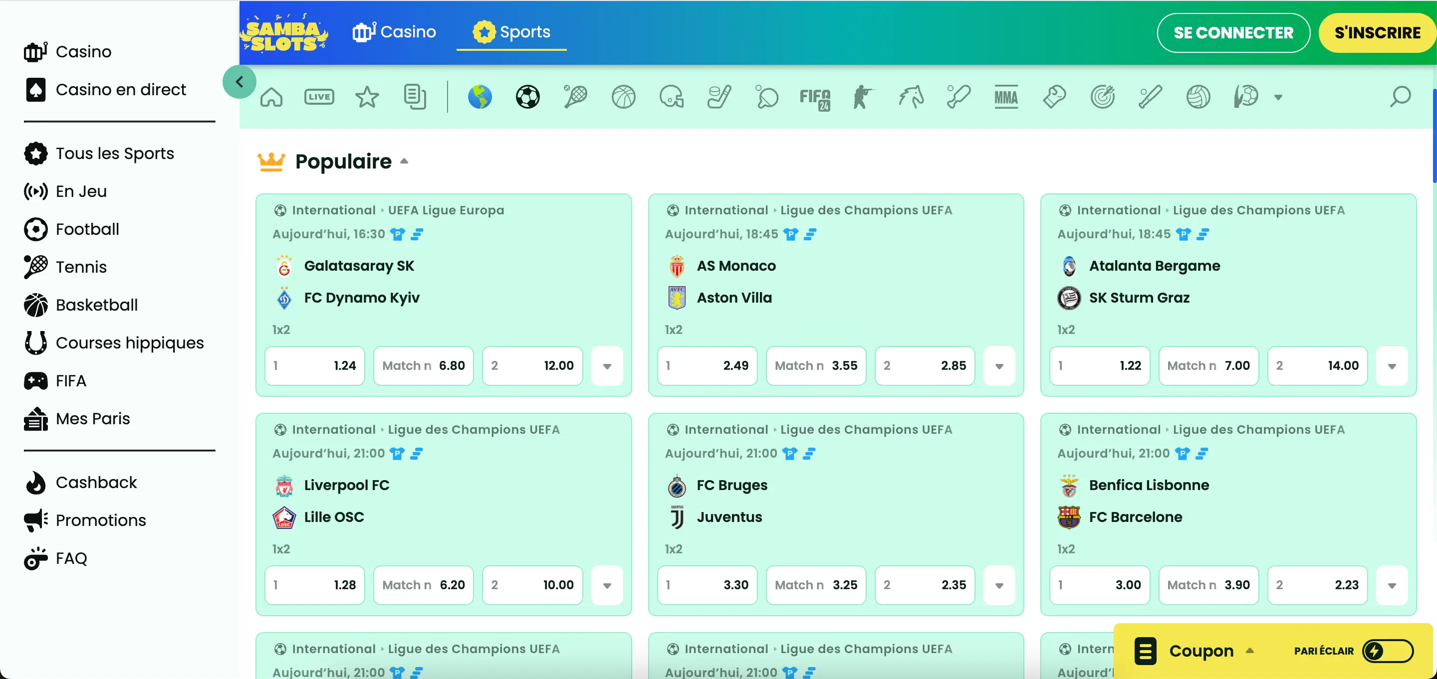Open FC Barcelone team name
This screenshot has width=1437, height=679.
pyautogui.click(x=1135, y=517)
